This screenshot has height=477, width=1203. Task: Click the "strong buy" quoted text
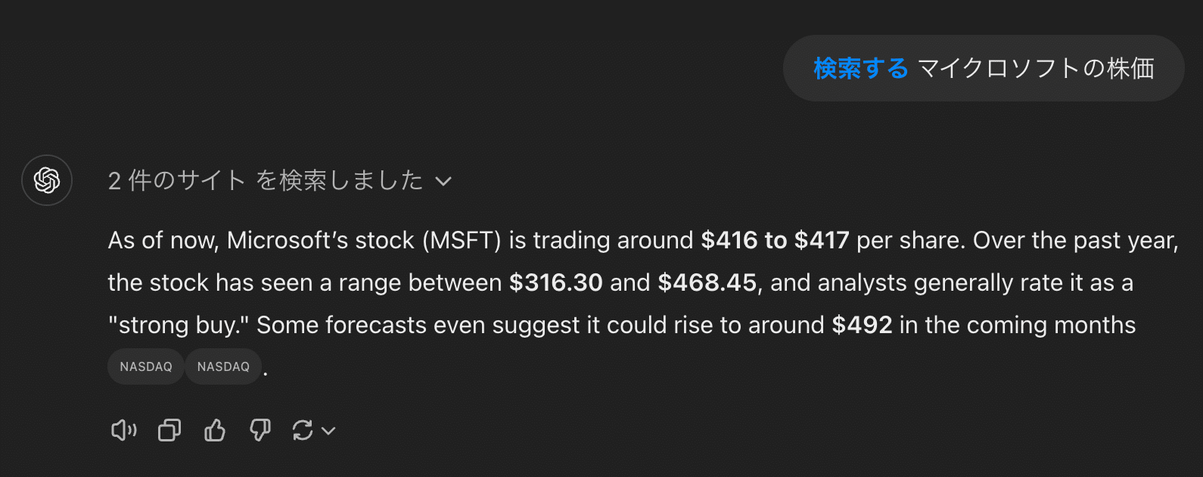click(x=179, y=325)
